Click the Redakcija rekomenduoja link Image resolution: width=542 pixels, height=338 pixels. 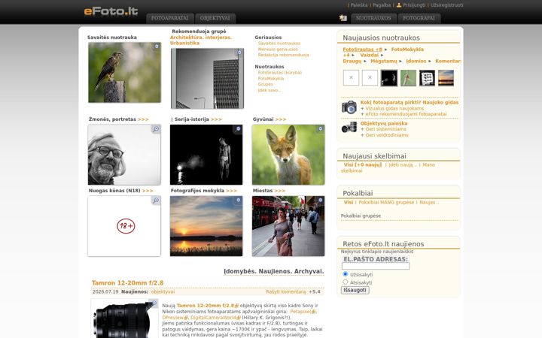pos(284,55)
